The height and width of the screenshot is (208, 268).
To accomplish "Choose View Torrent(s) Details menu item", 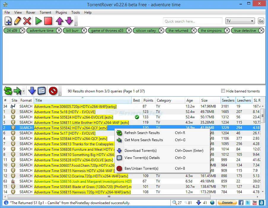I will pos(162,158).
